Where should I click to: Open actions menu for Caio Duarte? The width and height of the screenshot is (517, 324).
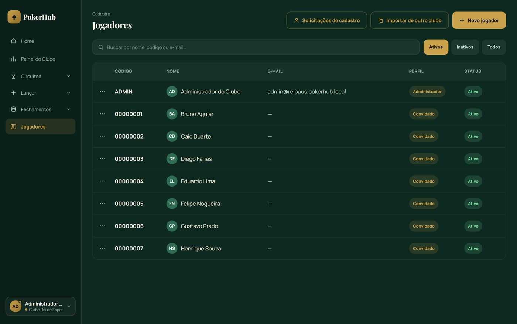tap(103, 136)
